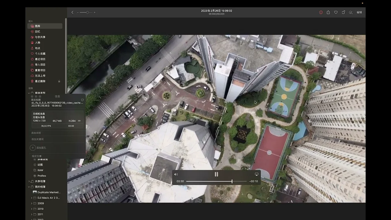The height and width of the screenshot is (220, 391).
Task: Pause the video playback
Action: pos(216,174)
